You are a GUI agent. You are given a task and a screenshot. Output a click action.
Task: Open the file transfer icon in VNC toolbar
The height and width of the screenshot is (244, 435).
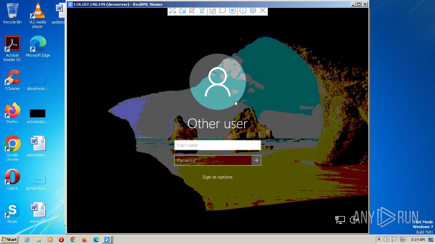click(x=213, y=11)
